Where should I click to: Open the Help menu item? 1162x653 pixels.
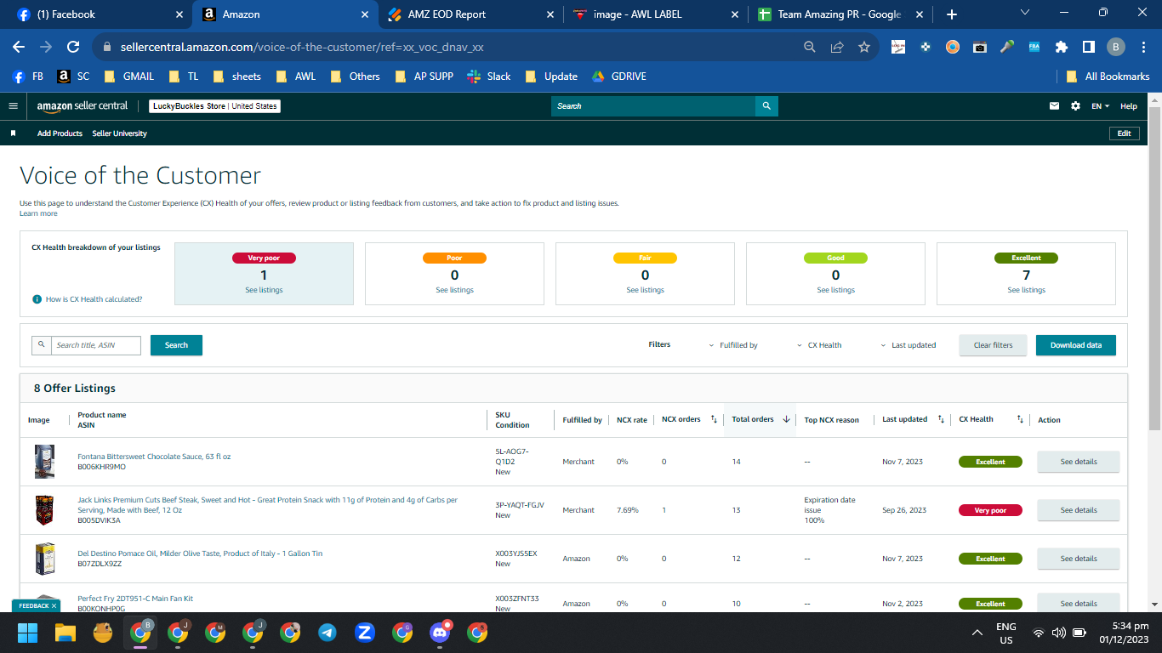(x=1129, y=106)
